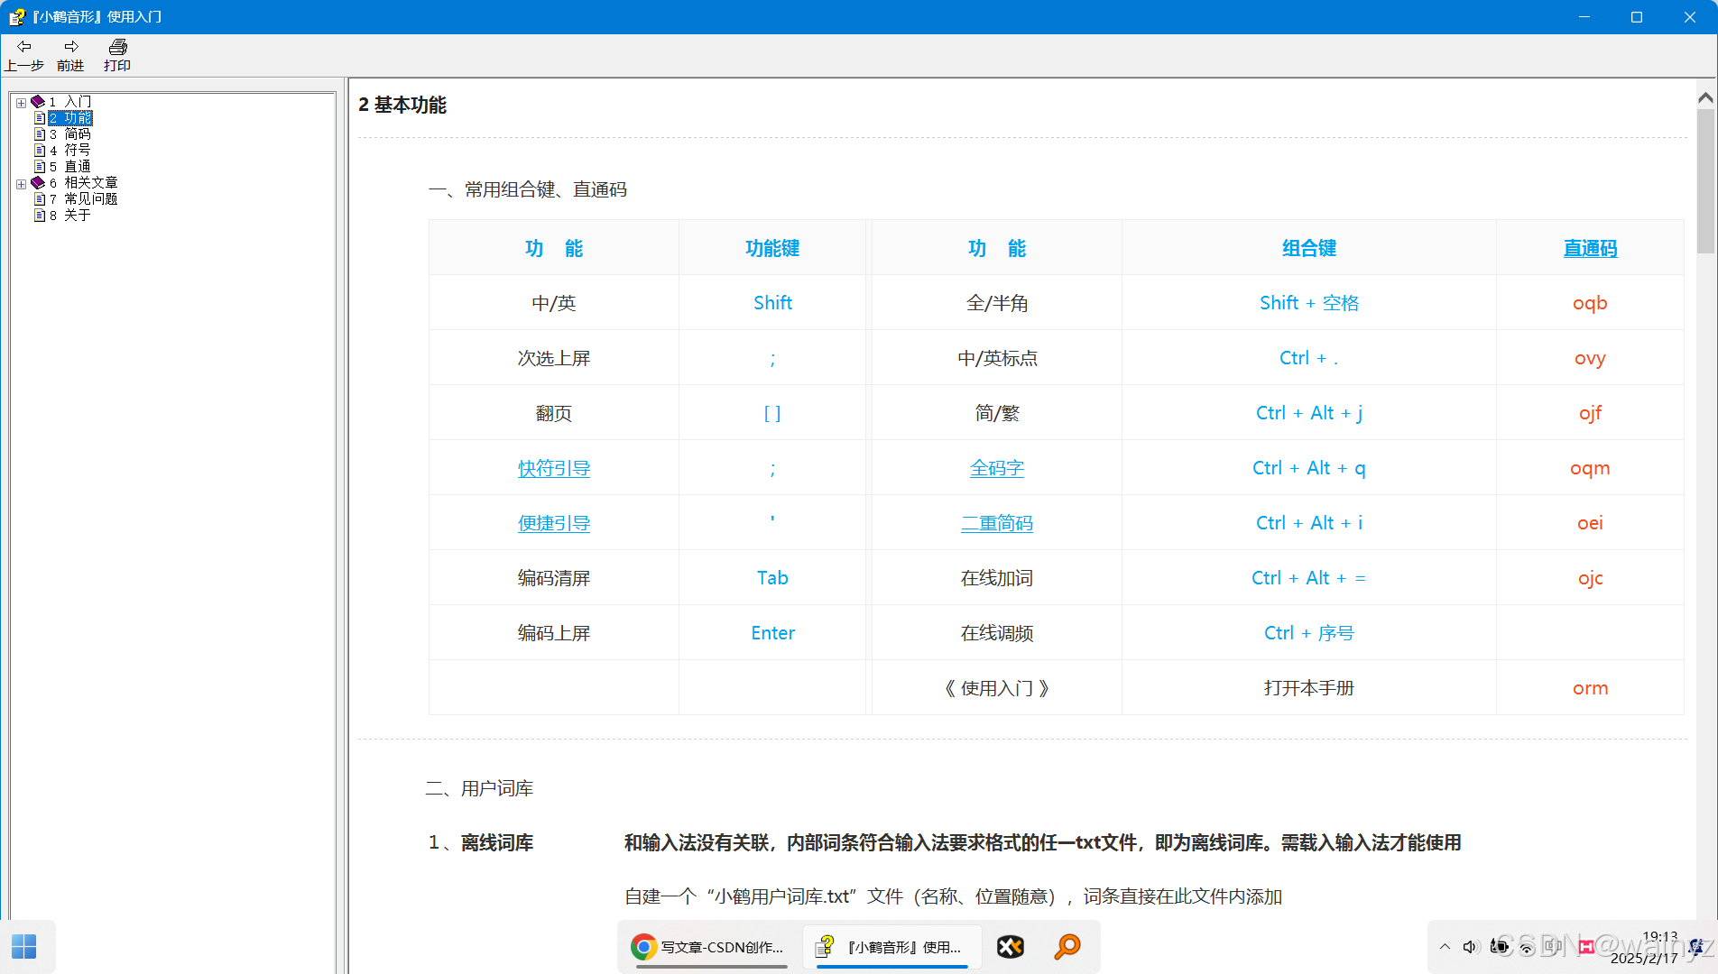Click the content scrollbar up arrow
The height and width of the screenshot is (974, 1718).
click(x=1705, y=97)
